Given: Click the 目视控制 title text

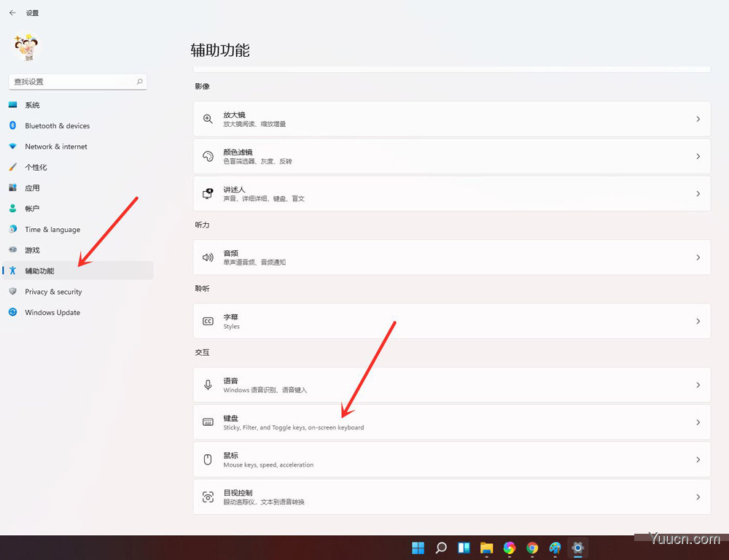Looking at the screenshot, I should pos(238,493).
